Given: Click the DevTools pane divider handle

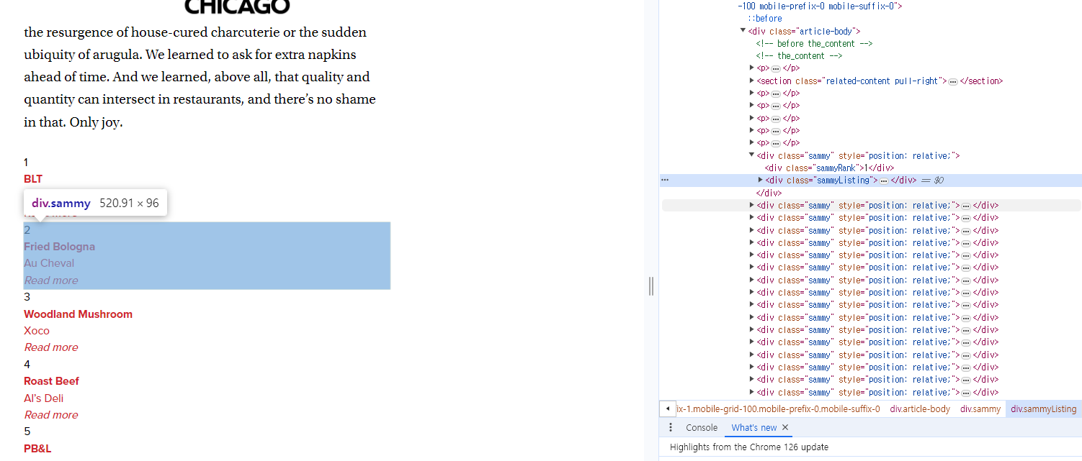Looking at the screenshot, I should 651,286.
